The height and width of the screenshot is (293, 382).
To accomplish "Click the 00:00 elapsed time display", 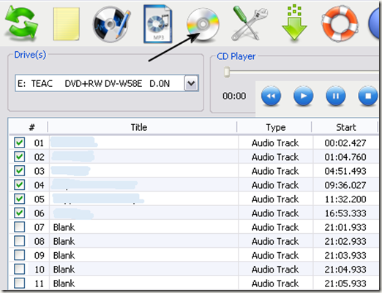I will 234,96.
